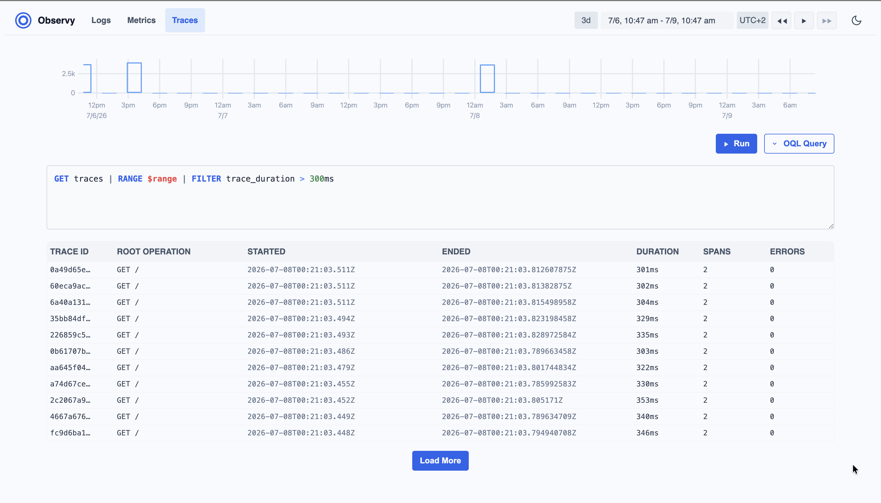This screenshot has width=881, height=503.
Task: Click the STARTED column header
Action: (266, 251)
